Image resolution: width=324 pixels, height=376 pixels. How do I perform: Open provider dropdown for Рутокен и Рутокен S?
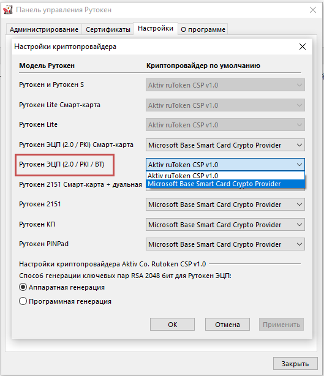(x=225, y=85)
